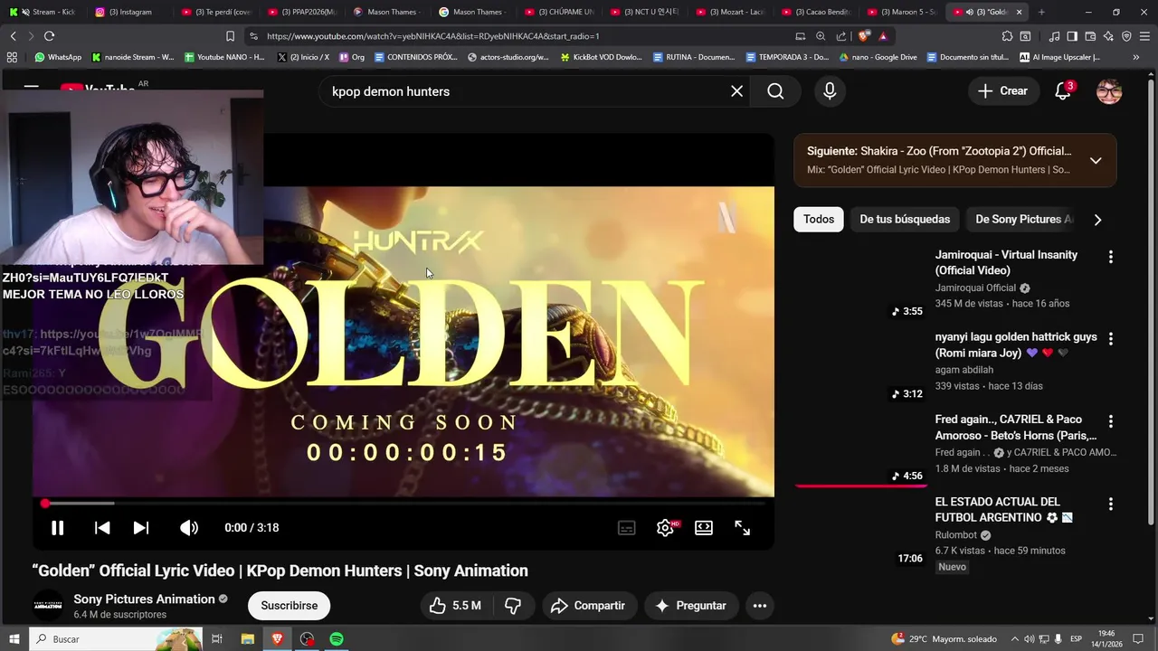This screenshot has height=651, width=1158.
Task: Click the browser address bar URL
Action: [433, 36]
